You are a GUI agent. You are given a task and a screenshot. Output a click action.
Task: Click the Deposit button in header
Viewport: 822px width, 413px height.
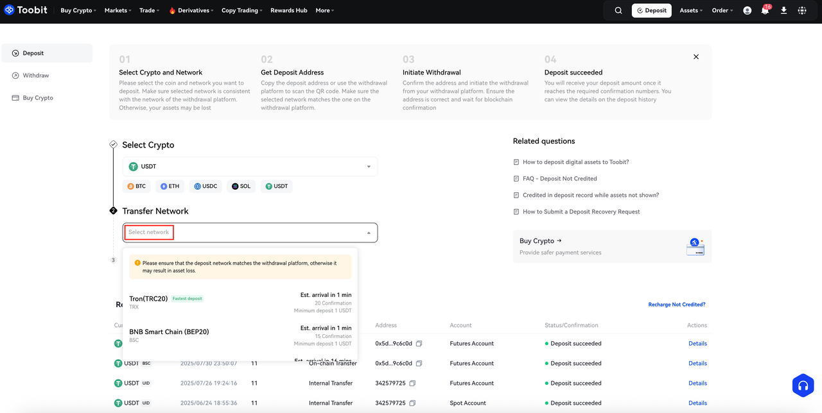click(x=652, y=10)
